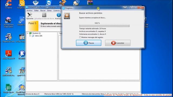Open the Extras menu
The height and width of the screenshot is (97, 173).
point(49,11)
